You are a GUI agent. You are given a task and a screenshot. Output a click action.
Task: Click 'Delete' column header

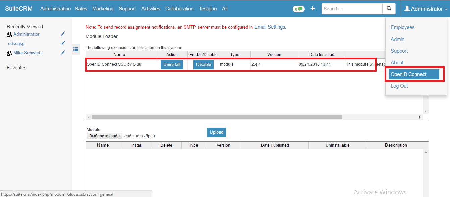(x=166, y=145)
